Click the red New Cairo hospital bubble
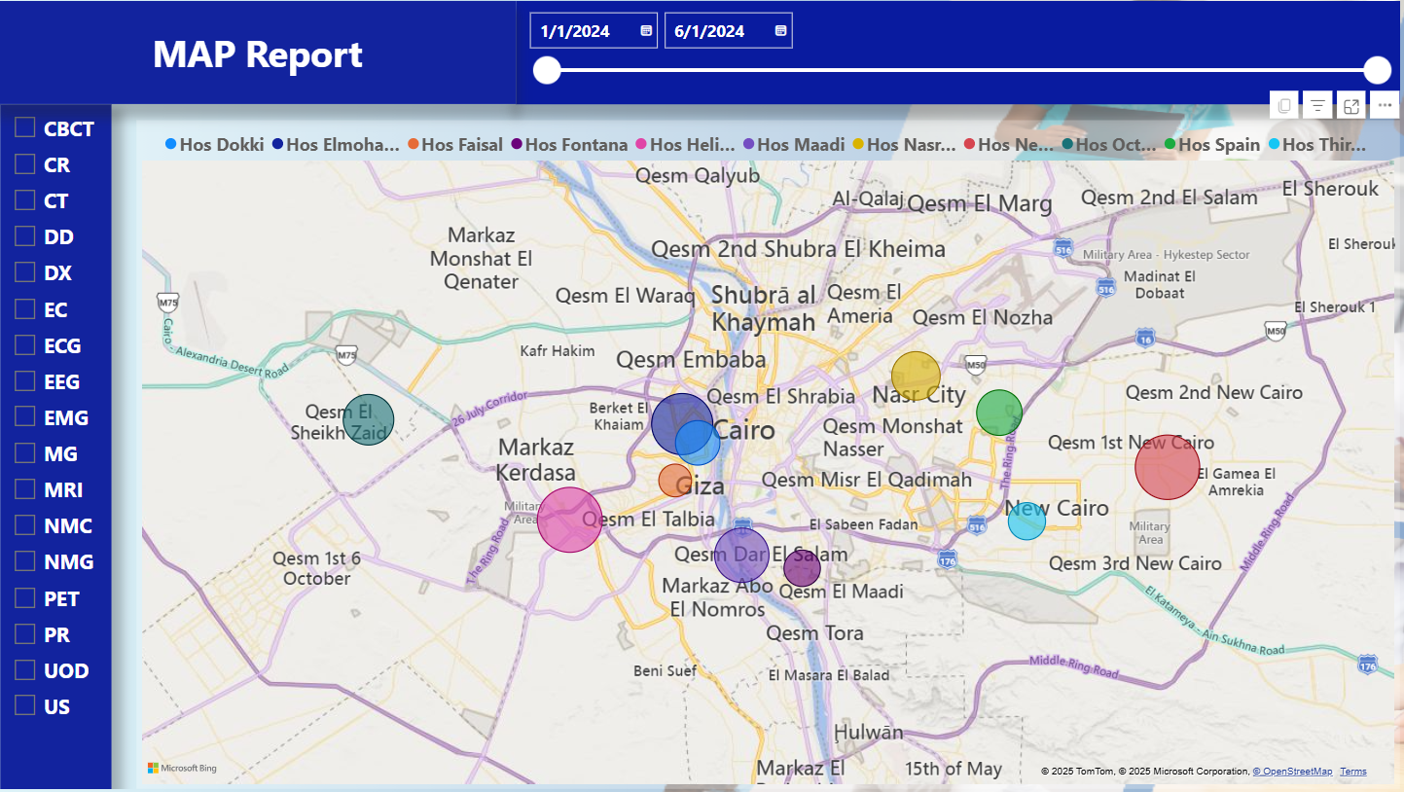The height and width of the screenshot is (792, 1404). (x=1167, y=467)
